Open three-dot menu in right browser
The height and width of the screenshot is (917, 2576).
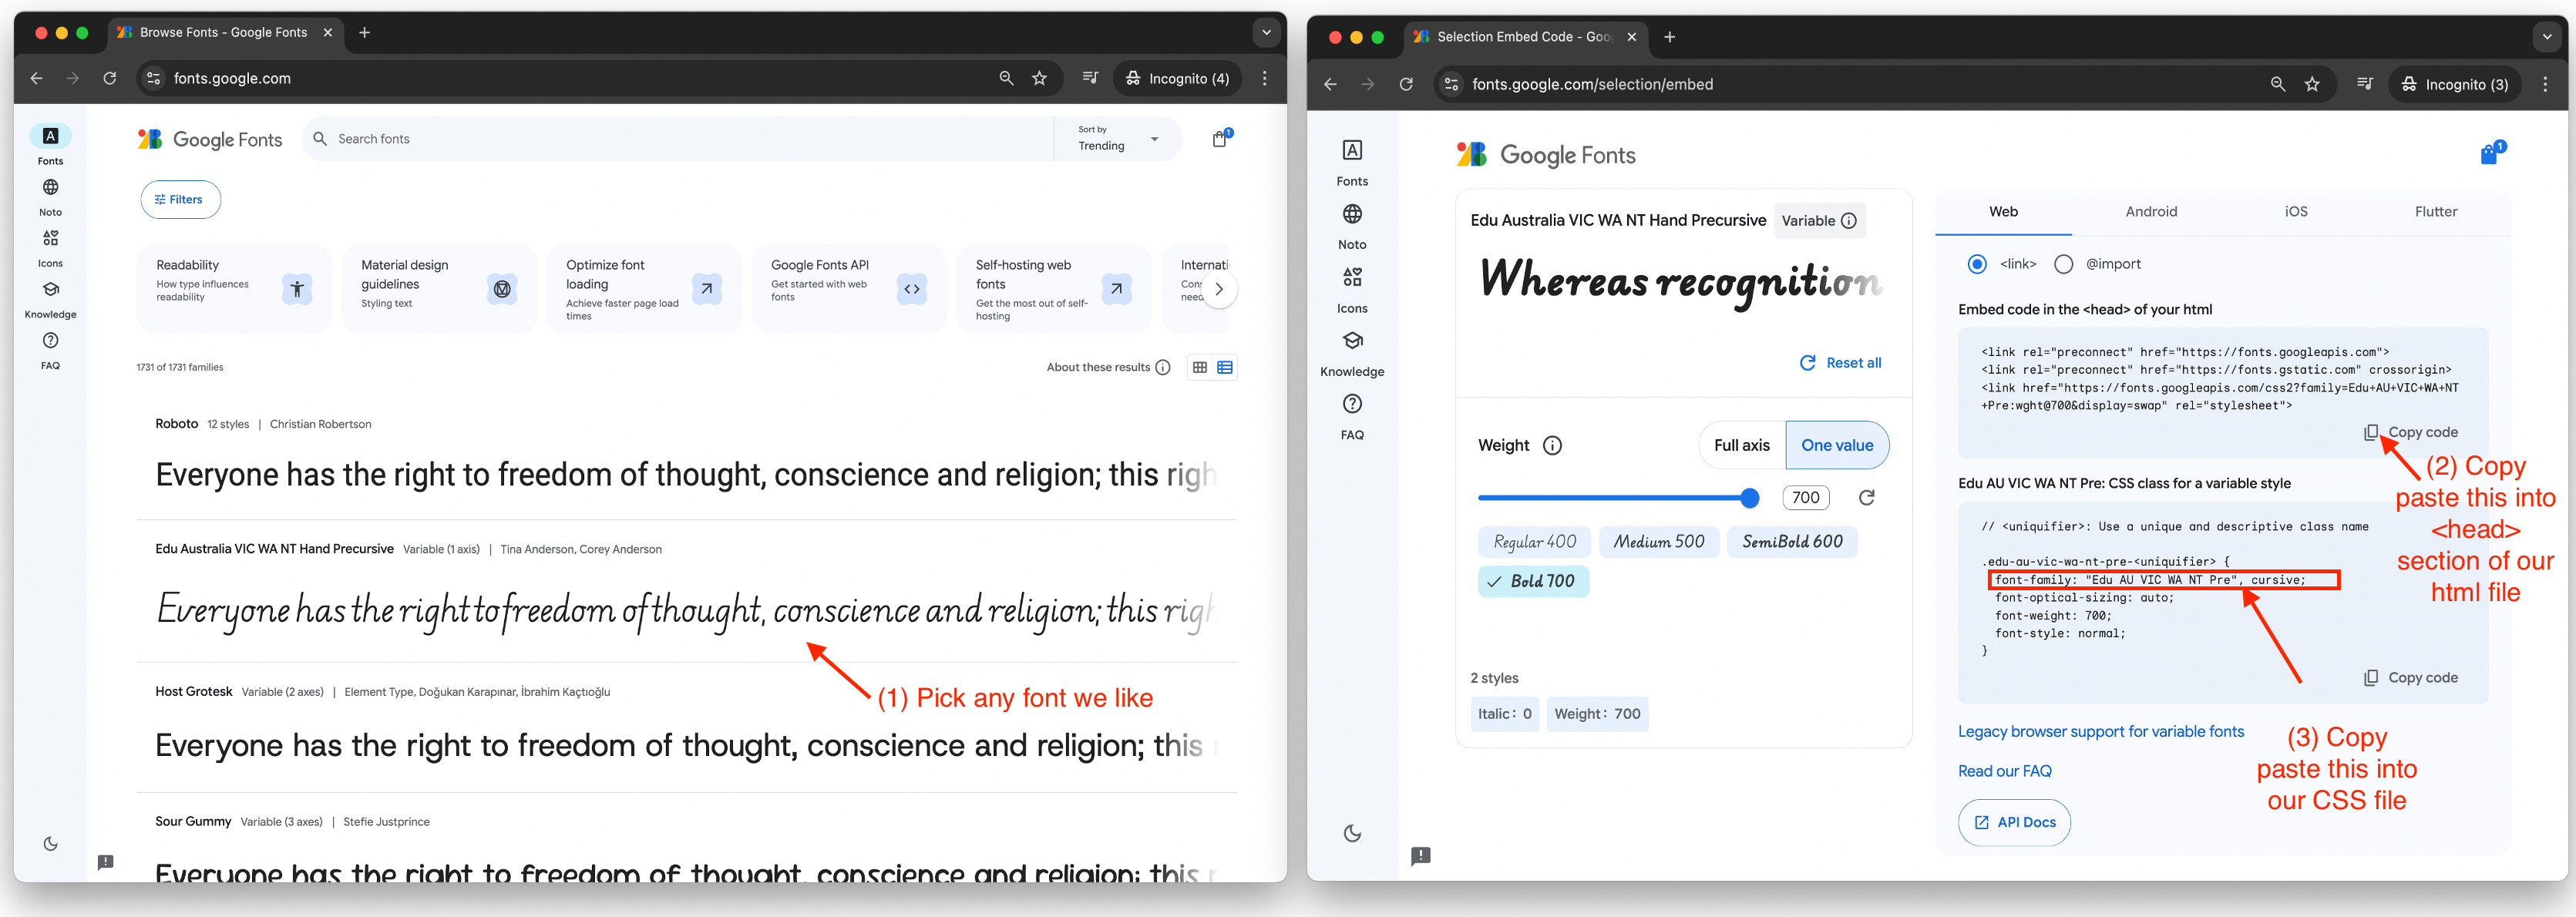tap(2545, 84)
